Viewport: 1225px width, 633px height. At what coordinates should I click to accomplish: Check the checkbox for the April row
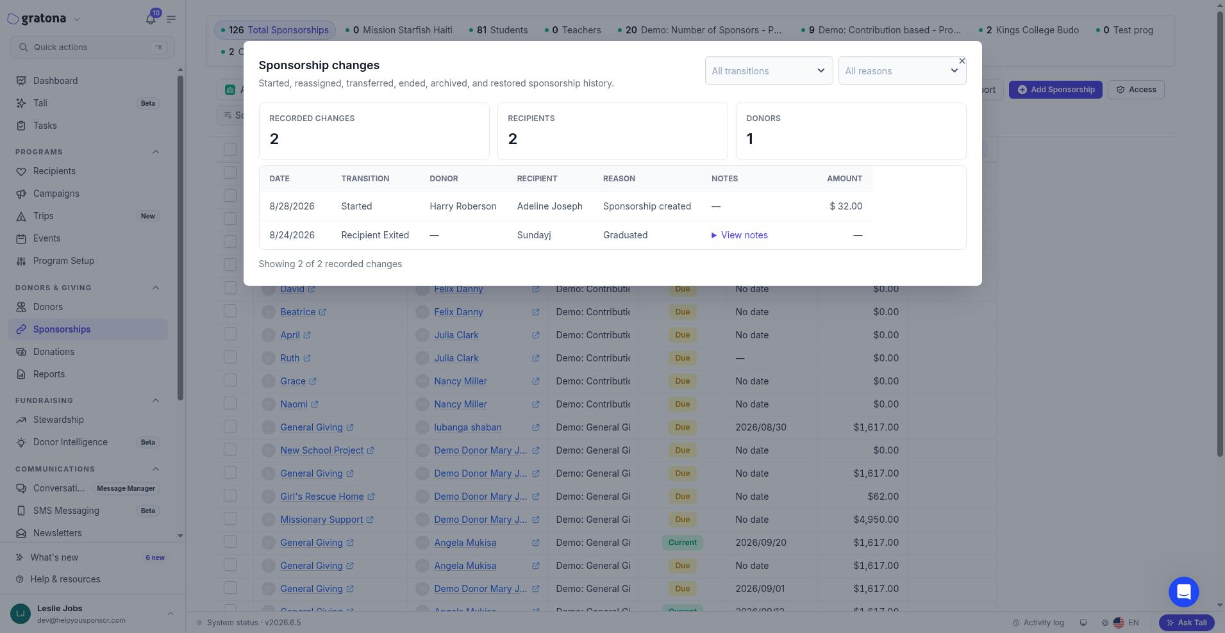230,334
